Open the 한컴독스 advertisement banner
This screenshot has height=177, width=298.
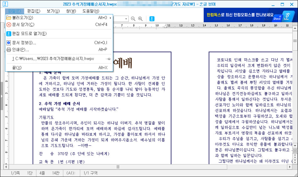(x=251, y=15)
